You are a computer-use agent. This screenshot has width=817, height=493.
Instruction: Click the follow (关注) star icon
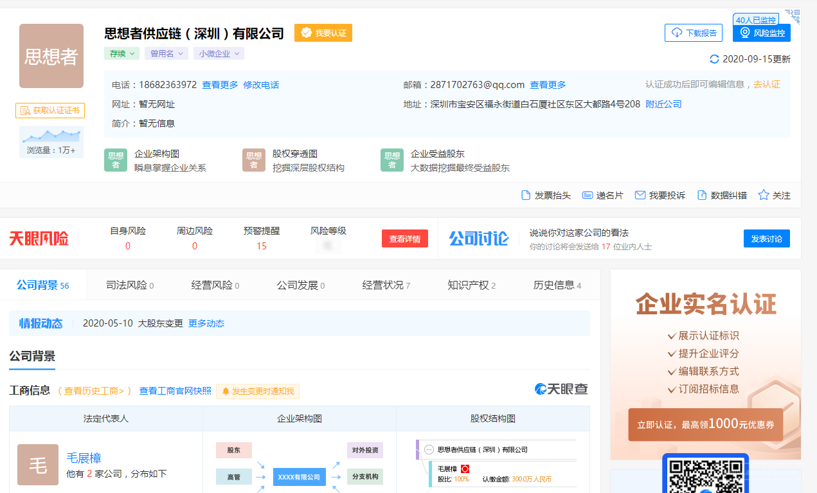click(x=764, y=195)
